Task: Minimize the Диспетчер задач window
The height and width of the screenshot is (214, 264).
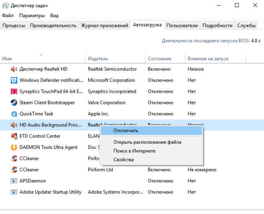Action: [219, 5]
